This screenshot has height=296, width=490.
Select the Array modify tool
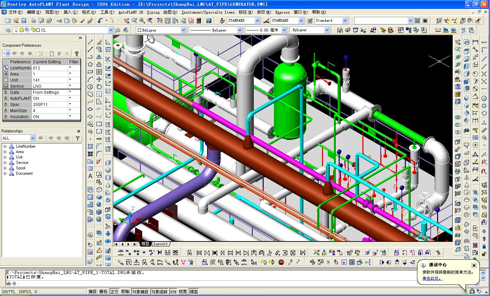(x=99, y=72)
